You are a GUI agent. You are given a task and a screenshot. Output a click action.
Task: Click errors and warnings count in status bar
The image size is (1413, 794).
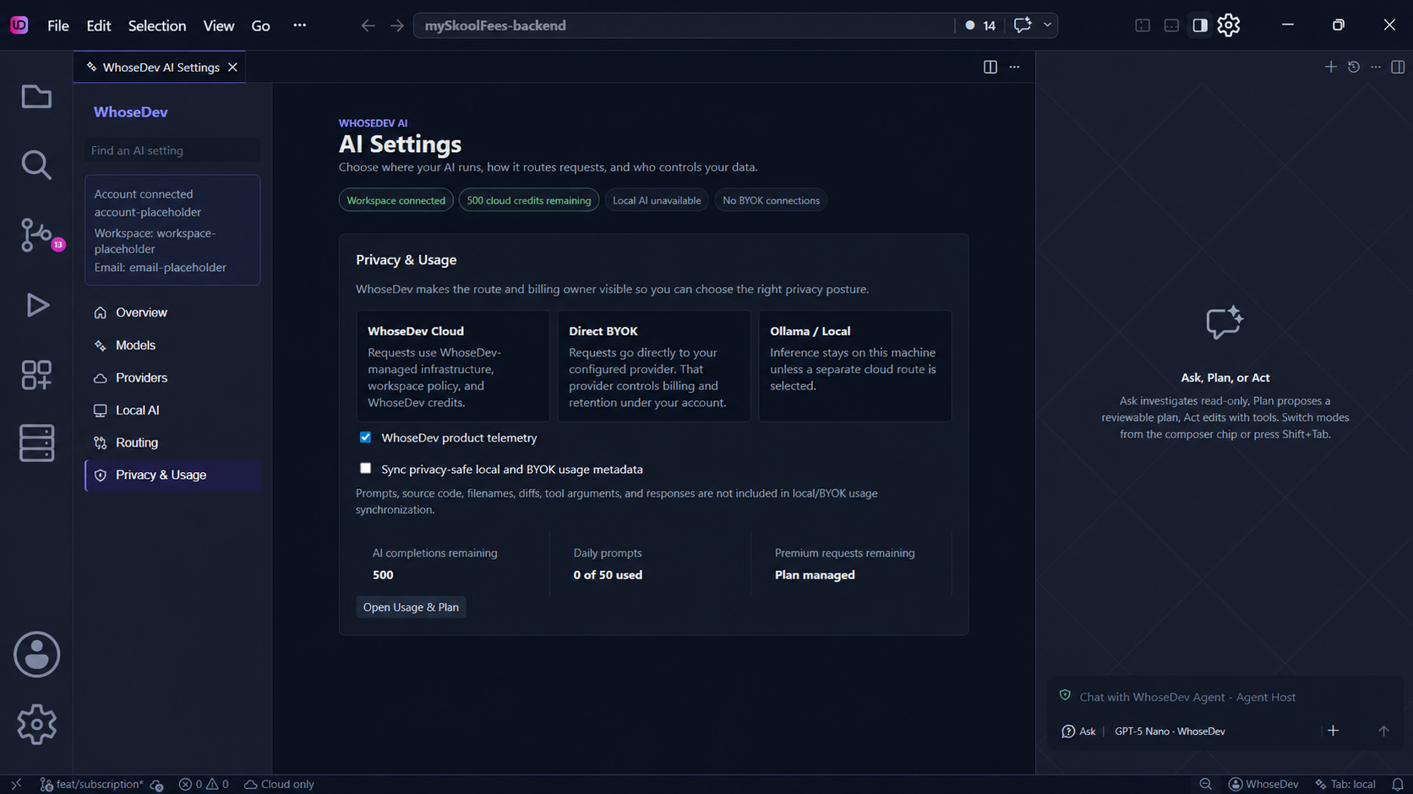tap(204, 785)
